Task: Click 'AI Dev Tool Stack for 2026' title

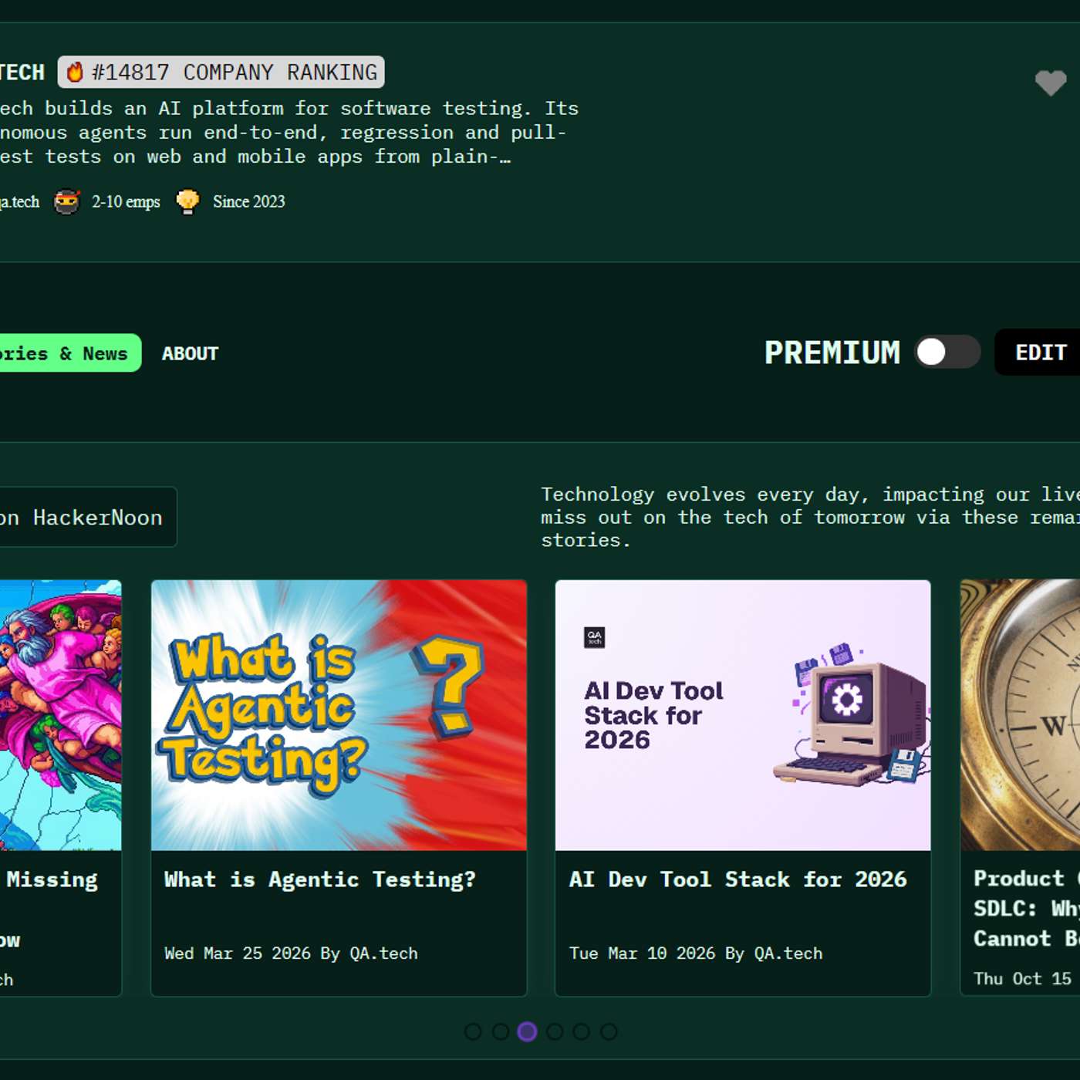Action: point(738,879)
